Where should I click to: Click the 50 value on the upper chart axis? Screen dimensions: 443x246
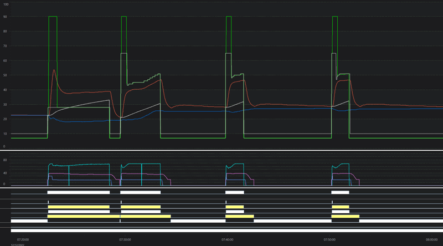pos(5,75)
